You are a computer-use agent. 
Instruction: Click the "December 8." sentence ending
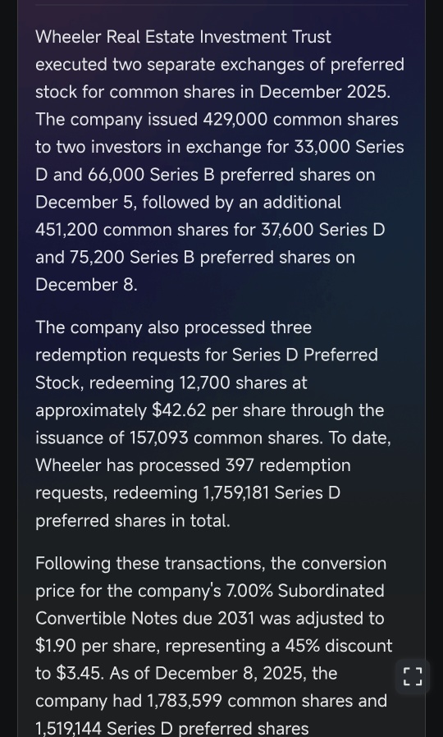(86, 285)
